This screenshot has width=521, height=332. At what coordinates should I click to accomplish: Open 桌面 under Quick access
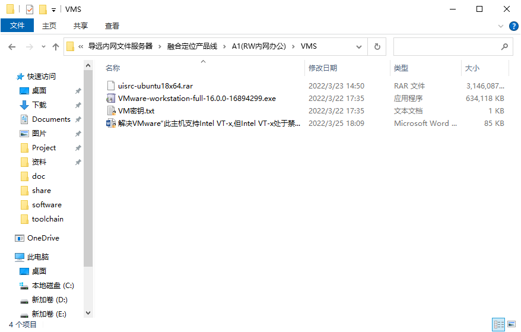[x=39, y=91]
